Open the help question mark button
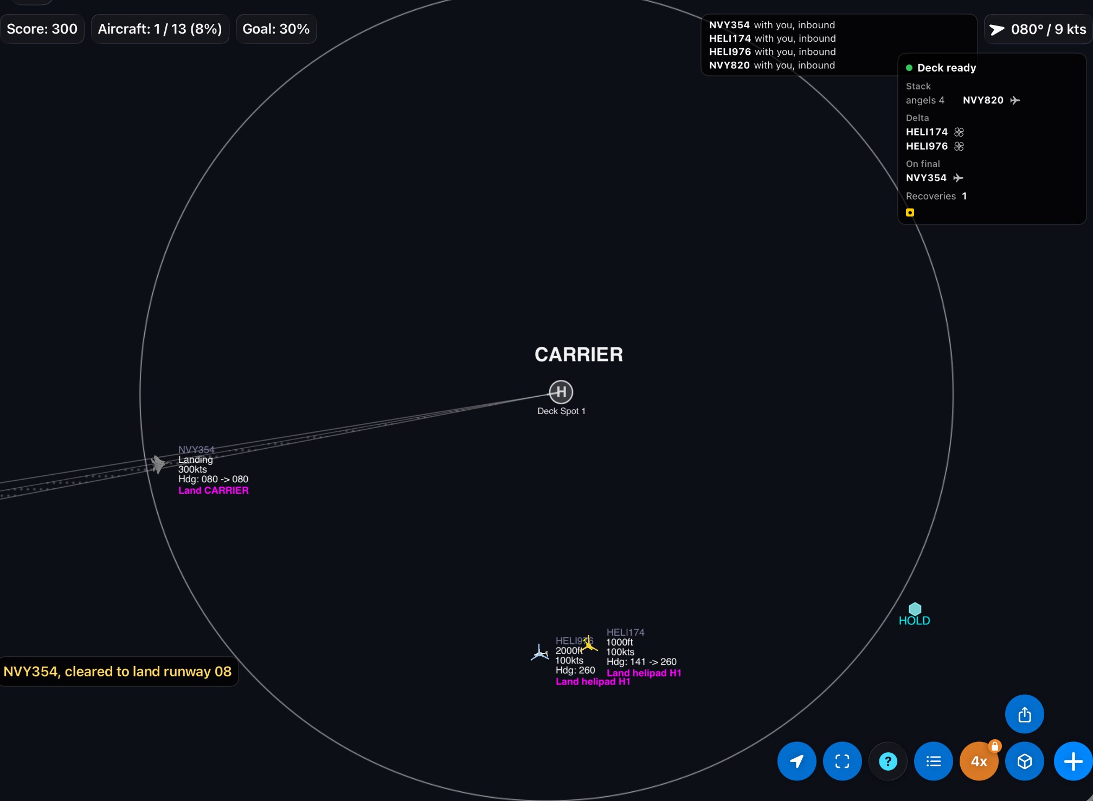1093x801 pixels. coord(888,761)
